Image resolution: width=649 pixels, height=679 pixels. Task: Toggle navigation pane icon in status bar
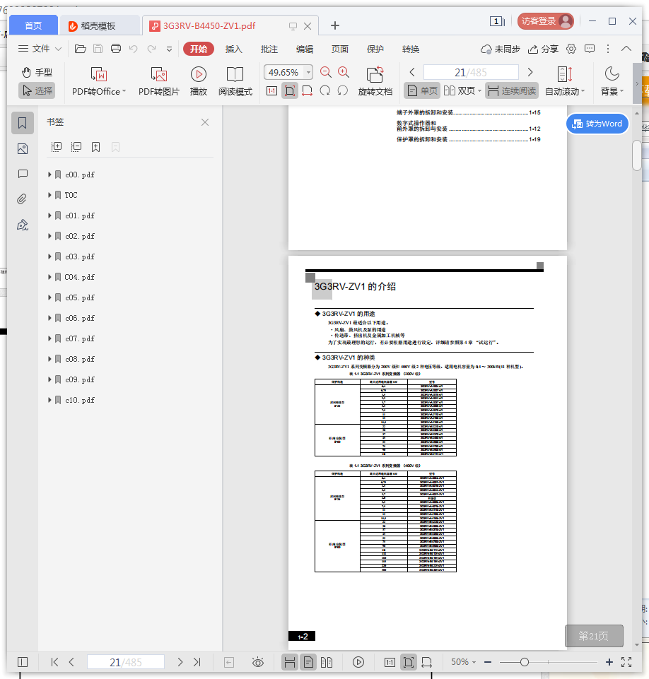[23, 662]
